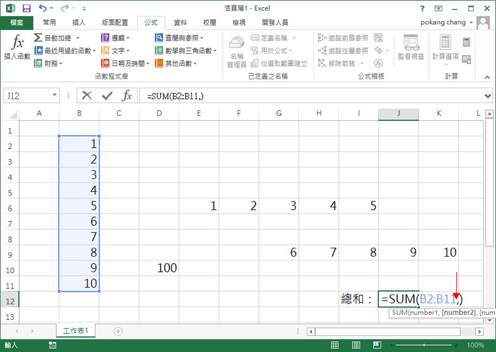The image size is (496, 352).
Task: Open the Watch Window (監看視窗)
Action: [x=411, y=47]
